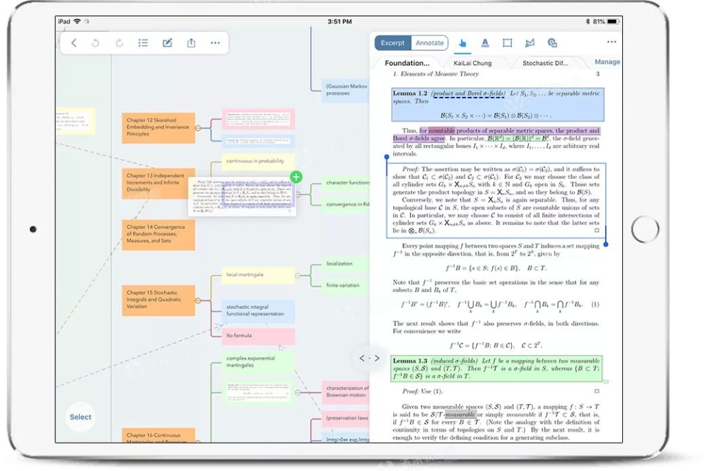707x471 pixels.
Task: Open the Stochastic Dif... document tab
Action: (545, 63)
